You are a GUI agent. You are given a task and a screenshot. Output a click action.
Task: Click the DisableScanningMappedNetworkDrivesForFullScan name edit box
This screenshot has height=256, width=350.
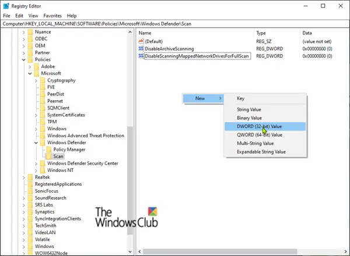coord(197,56)
